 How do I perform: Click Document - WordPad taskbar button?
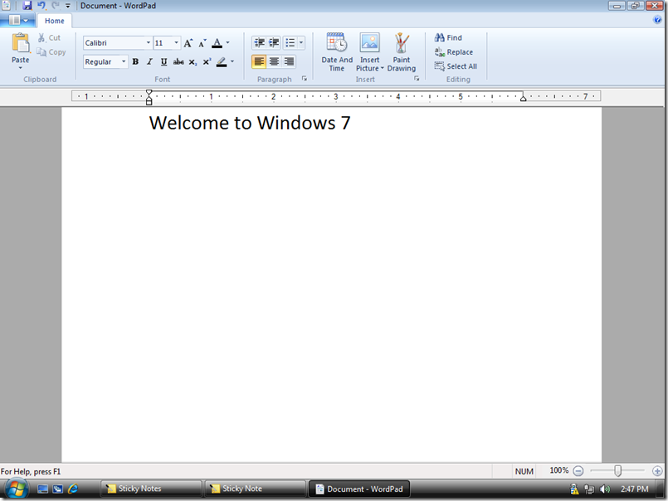coord(358,489)
